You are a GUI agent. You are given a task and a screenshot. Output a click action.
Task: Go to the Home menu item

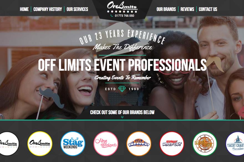coord(24,9)
